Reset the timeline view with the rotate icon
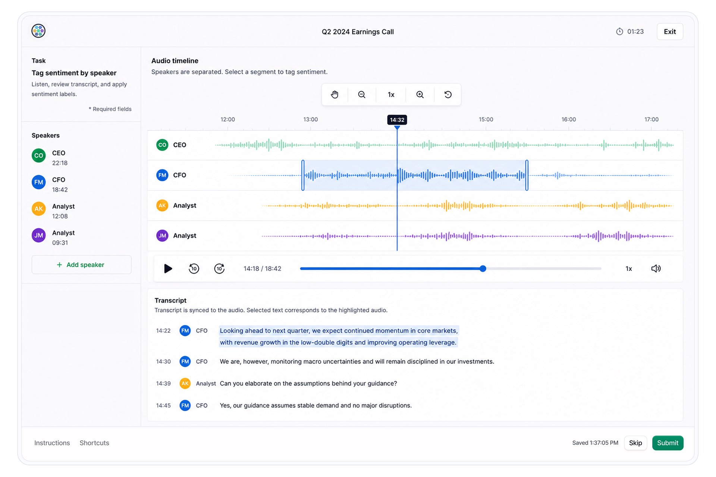The width and height of the screenshot is (716, 477). click(448, 95)
